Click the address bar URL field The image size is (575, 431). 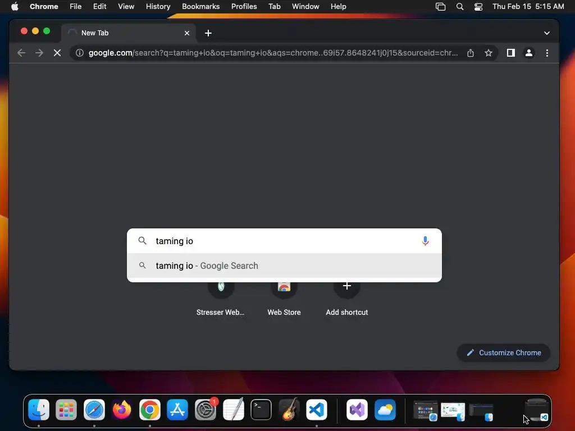pos(273,53)
